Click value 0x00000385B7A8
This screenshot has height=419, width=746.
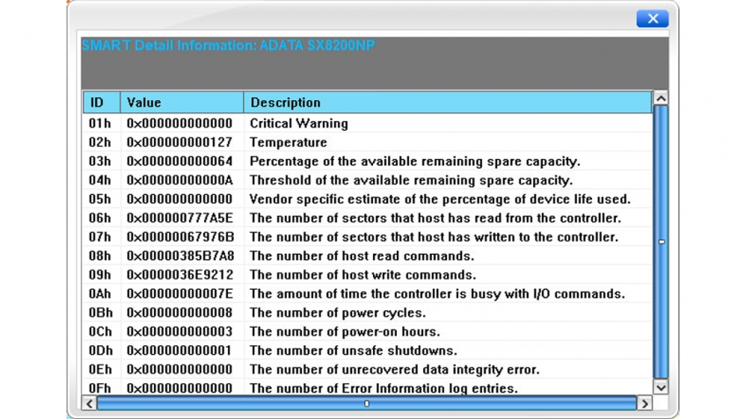coord(180,256)
